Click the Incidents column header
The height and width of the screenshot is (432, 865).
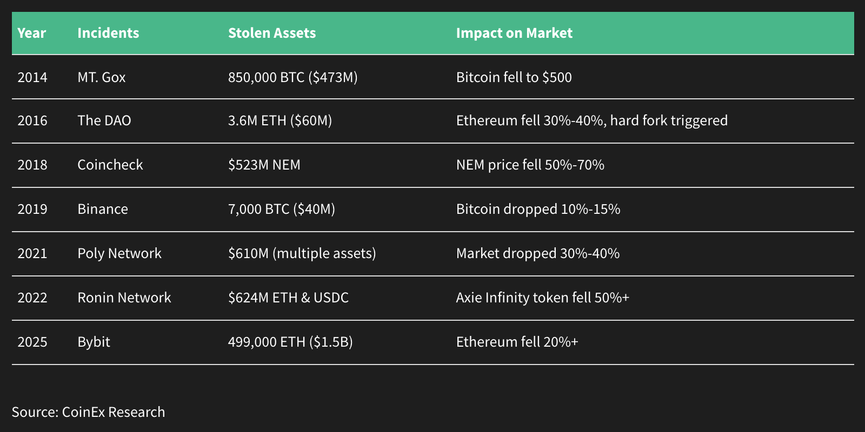click(x=108, y=33)
